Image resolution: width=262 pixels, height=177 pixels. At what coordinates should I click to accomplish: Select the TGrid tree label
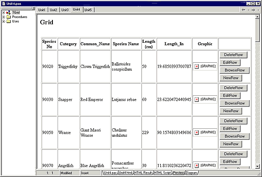point(16,13)
